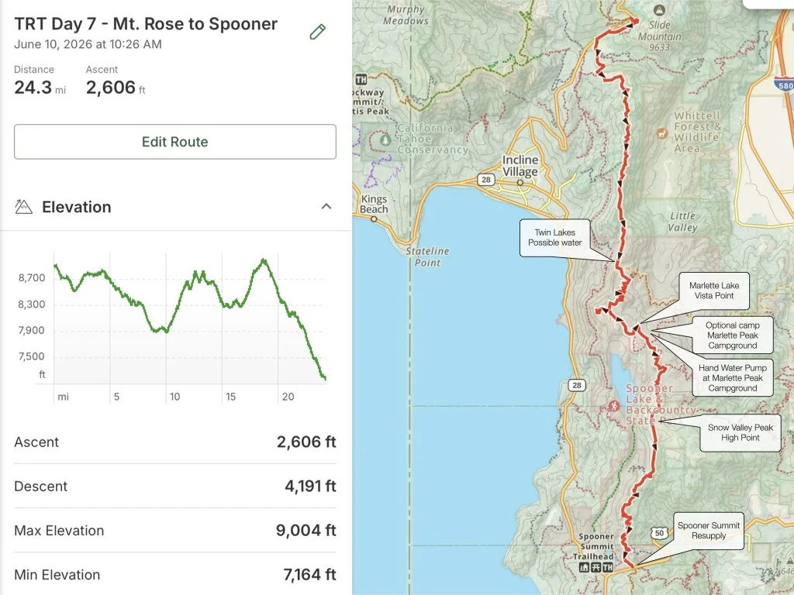Click the Whittell Forest wildlife area icon

tap(662, 133)
